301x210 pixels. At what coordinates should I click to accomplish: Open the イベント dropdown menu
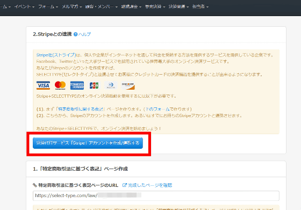click(24, 6)
